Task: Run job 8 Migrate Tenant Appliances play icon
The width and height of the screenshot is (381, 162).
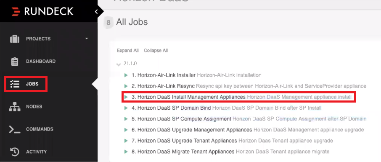Action: [126, 152]
